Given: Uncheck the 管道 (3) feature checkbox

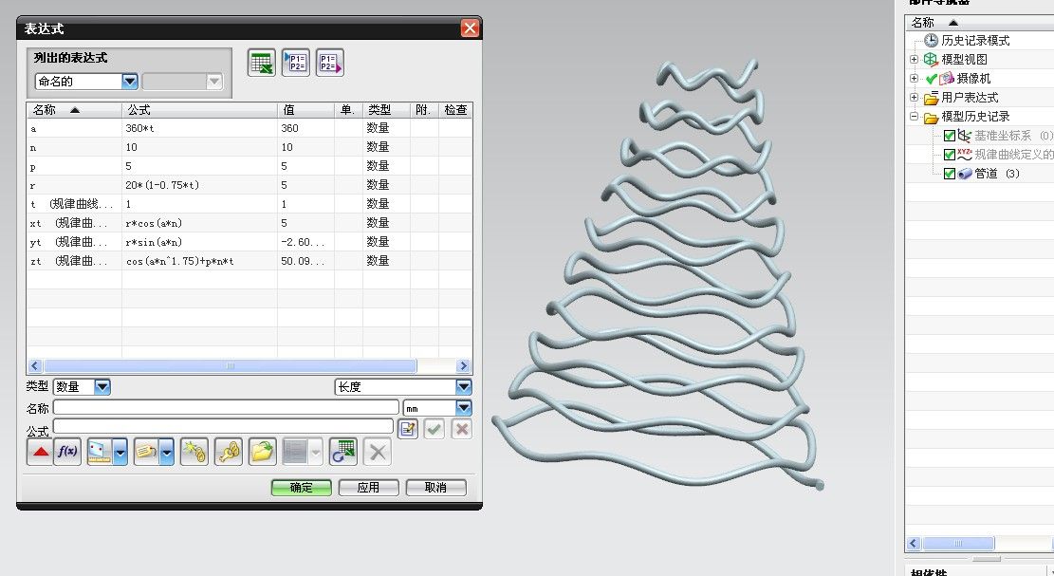Looking at the screenshot, I should point(950,174).
